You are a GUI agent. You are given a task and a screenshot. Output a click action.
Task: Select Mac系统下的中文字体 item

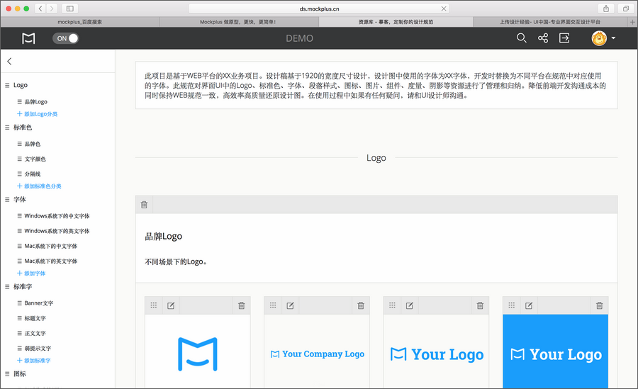51,246
